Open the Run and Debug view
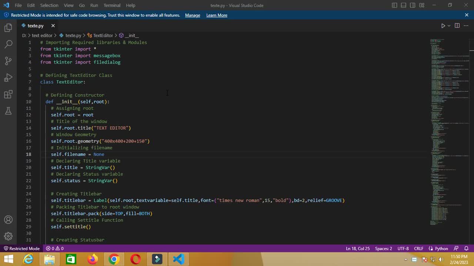 (8, 78)
